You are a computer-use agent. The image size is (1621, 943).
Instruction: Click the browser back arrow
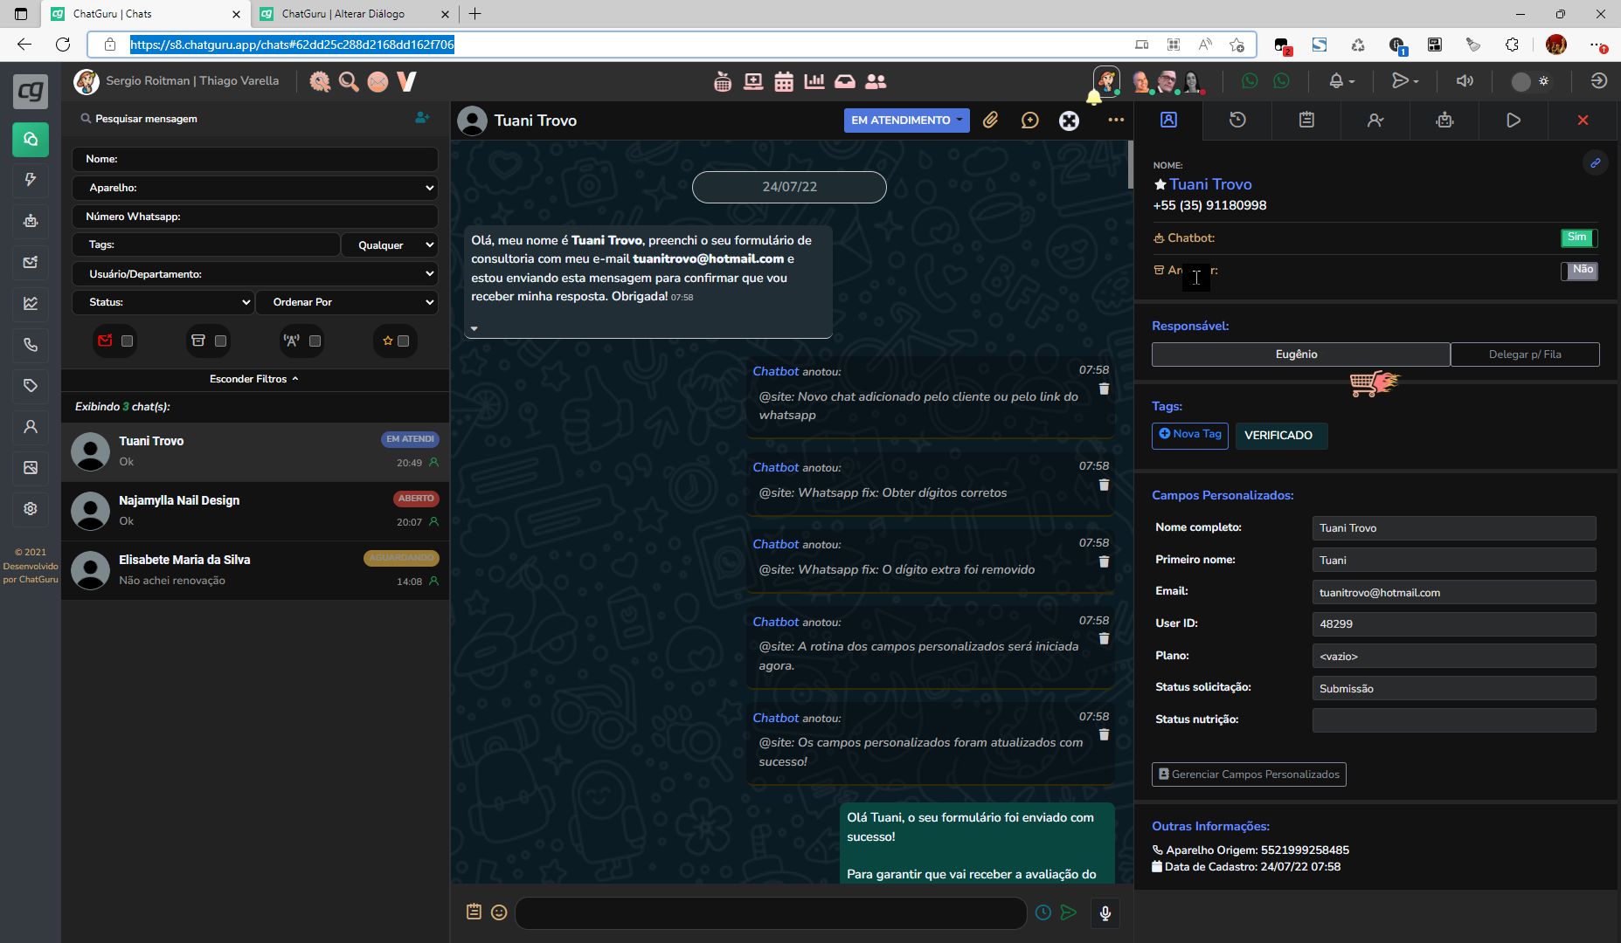(x=24, y=45)
